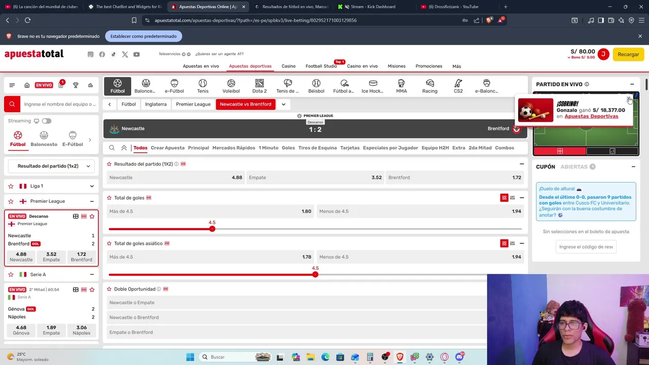The height and width of the screenshot is (365, 649).
Task: Show more sports with sidebar right chevron
Action: 90,140
